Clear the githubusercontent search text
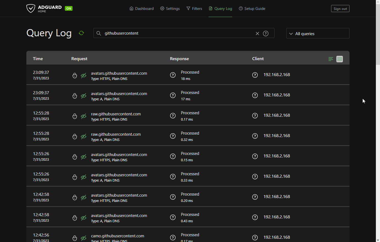The image size is (380, 242). click(257, 33)
